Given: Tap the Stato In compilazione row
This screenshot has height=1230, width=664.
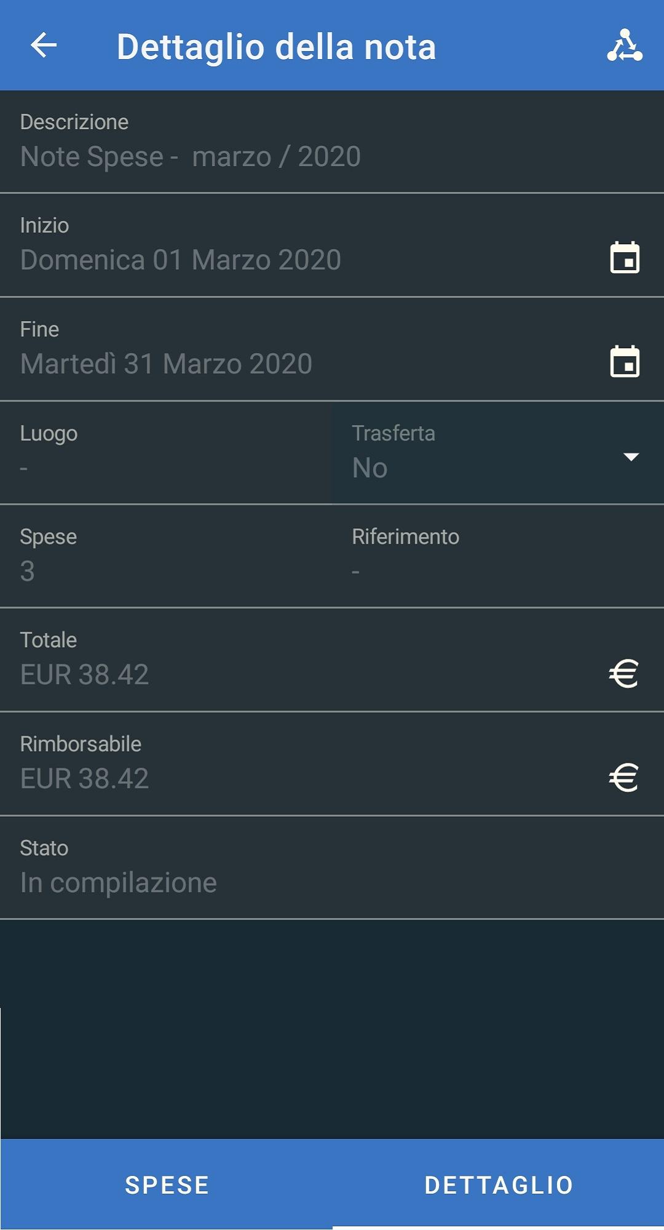Looking at the screenshot, I should tap(332, 868).
